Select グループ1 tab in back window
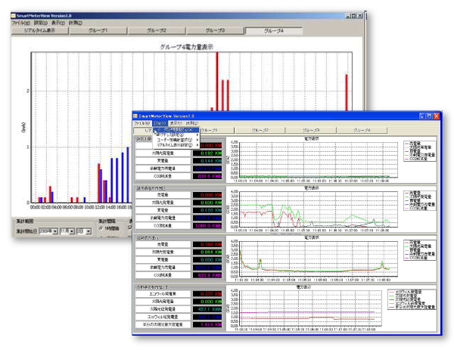 coord(98,31)
